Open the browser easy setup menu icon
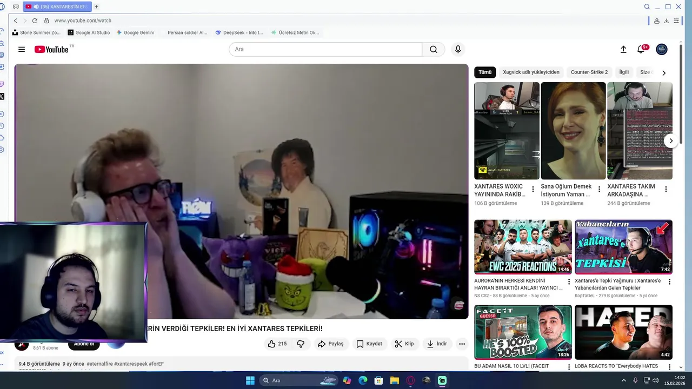The width and height of the screenshot is (692, 389). pyautogui.click(x=676, y=21)
